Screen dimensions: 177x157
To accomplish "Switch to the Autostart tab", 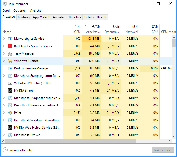I will 59,17.
